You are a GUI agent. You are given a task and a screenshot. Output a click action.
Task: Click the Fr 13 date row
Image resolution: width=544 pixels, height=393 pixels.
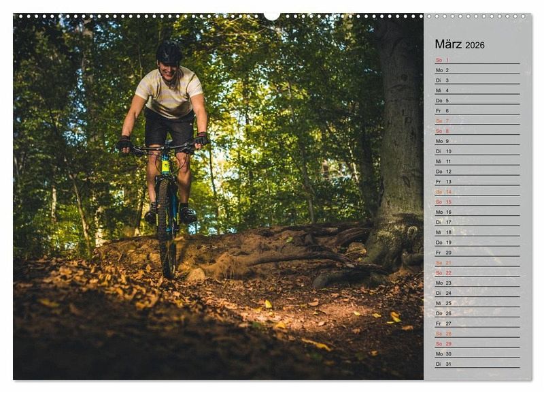click(477, 182)
